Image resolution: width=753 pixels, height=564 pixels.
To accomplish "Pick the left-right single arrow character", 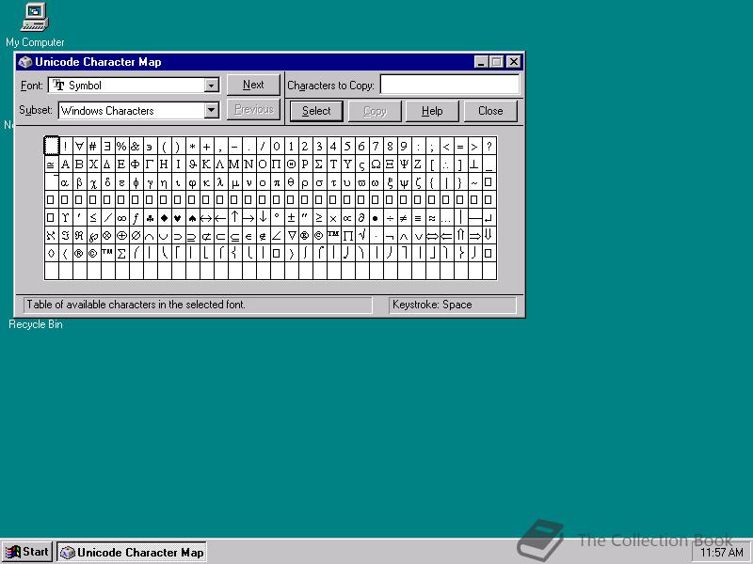I will click(206, 218).
